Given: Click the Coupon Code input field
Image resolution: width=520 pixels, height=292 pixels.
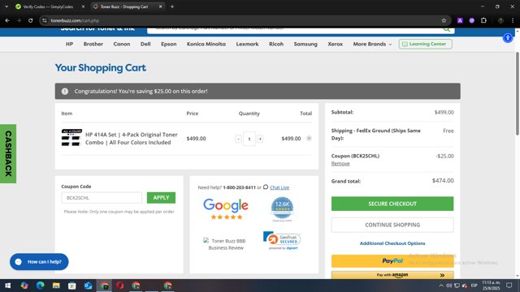Looking at the screenshot, I should [102, 198].
